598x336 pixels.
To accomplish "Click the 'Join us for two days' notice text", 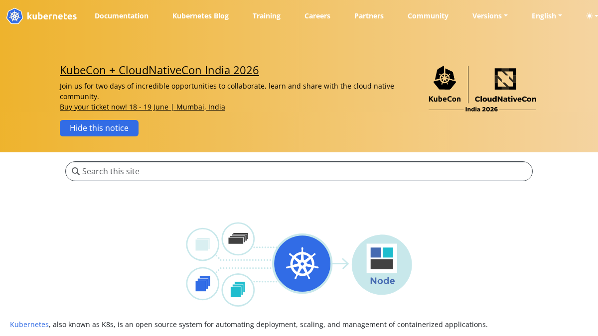I will pyautogui.click(x=227, y=91).
